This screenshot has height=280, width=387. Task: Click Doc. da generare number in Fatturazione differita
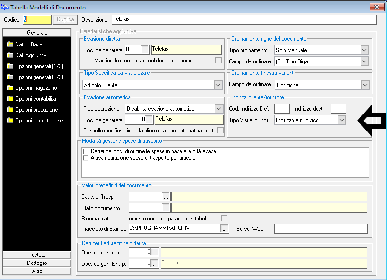coord(140,253)
